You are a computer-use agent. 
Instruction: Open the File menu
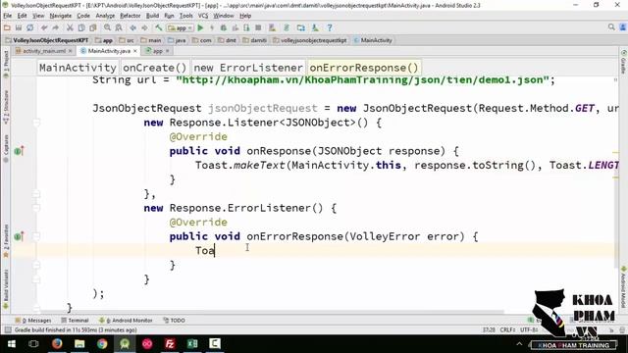[x=8, y=16]
